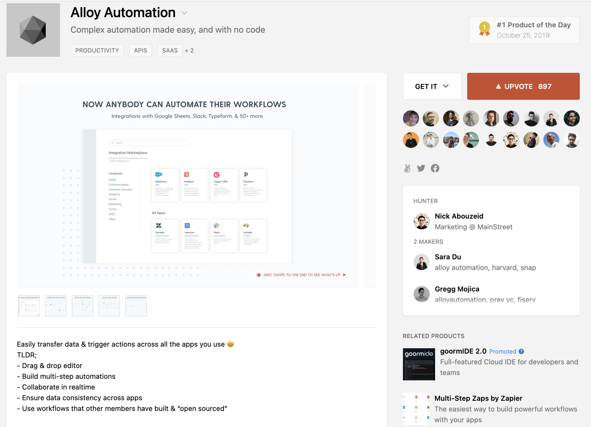The image size is (591, 427).
Task: Expand the chevron next to Alloy Automation title
Action: [184, 13]
